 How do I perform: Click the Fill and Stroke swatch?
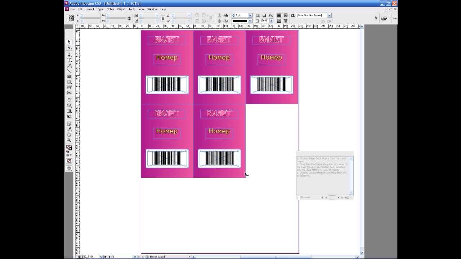click(69, 148)
